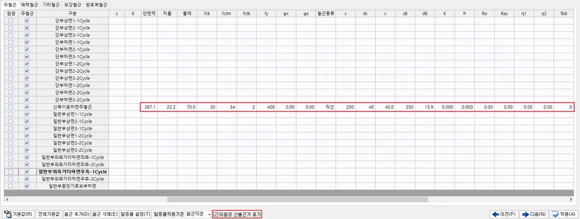This screenshot has height=219, width=580.
Task: Click the 구분 column header
Action: click(x=72, y=14)
